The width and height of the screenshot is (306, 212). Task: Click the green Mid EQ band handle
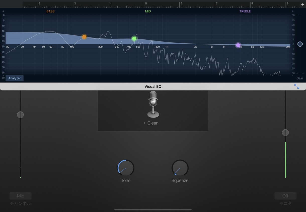134,38
